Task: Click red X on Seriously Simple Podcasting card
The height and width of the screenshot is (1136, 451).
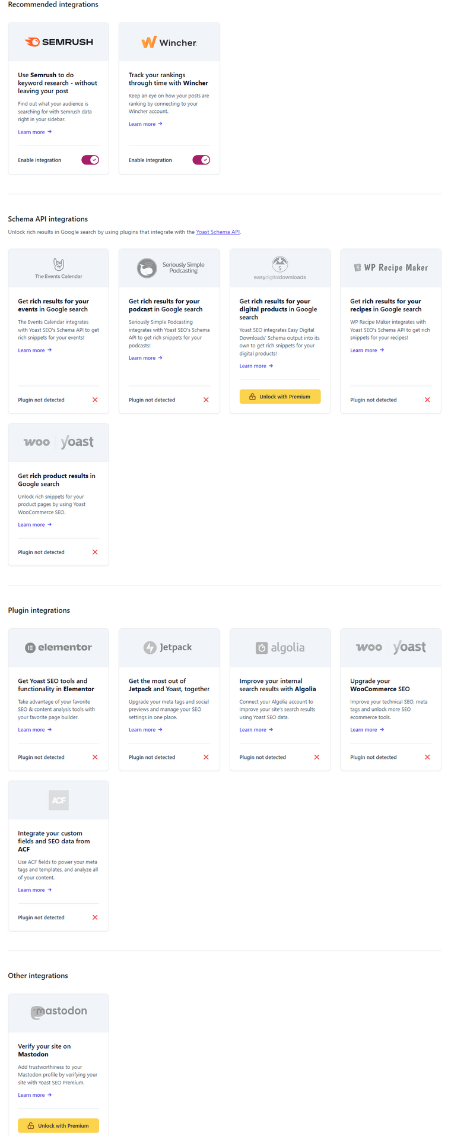Action: point(206,400)
